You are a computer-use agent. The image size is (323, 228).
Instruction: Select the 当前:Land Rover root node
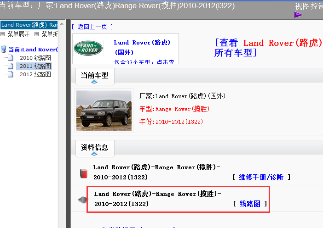pyautogui.click(x=33, y=50)
